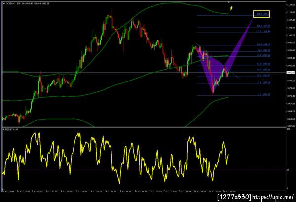
Task: Click the chart shift triangle marker on top edge
Action: 229,2
